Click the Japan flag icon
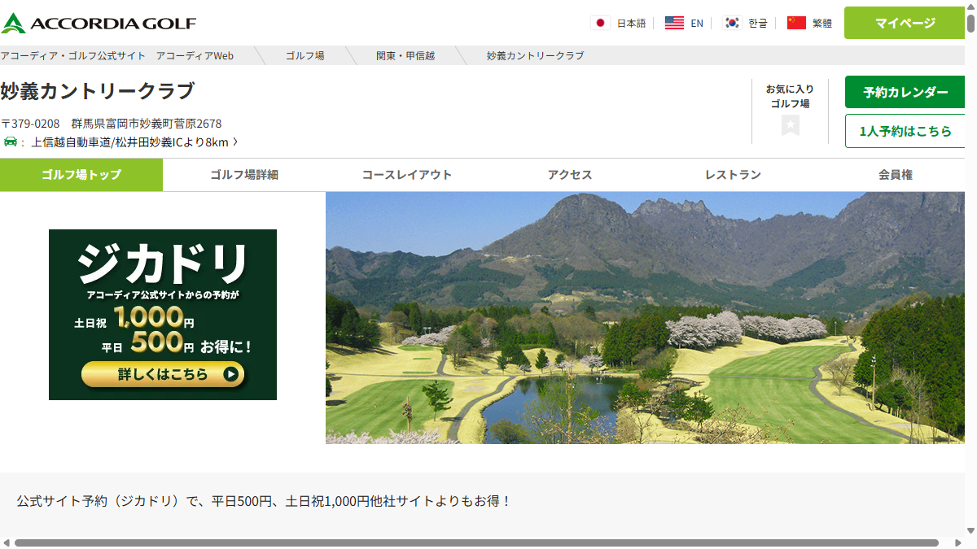 click(601, 23)
